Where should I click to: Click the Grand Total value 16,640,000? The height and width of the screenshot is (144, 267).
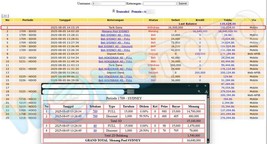pyautogui.click(x=194, y=140)
